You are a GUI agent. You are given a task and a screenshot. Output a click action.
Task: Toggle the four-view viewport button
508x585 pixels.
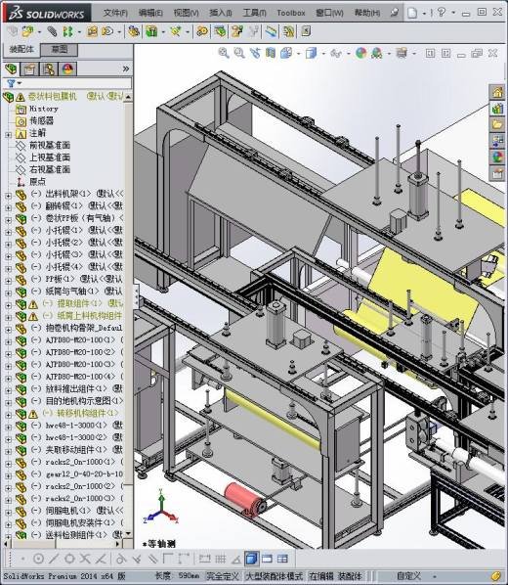(283, 559)
